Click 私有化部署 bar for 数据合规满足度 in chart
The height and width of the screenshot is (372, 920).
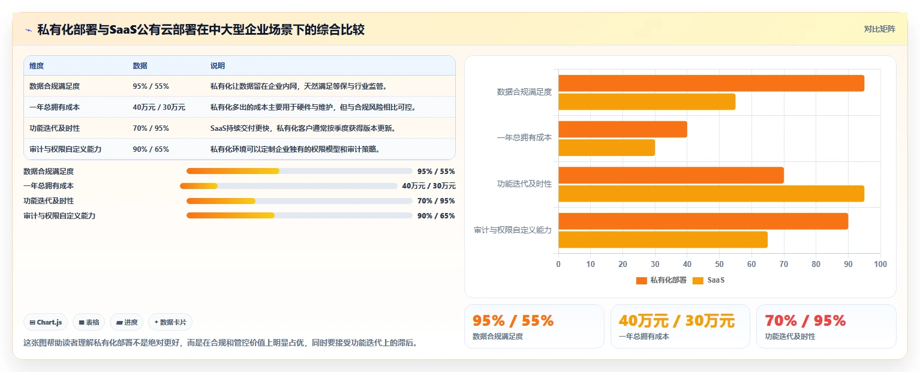click(x=711, y=83)
